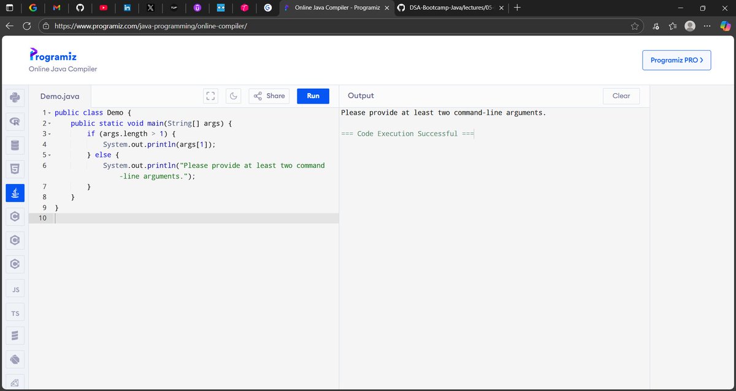Open the C compiler icon just below Java

(x=15, y=217)
